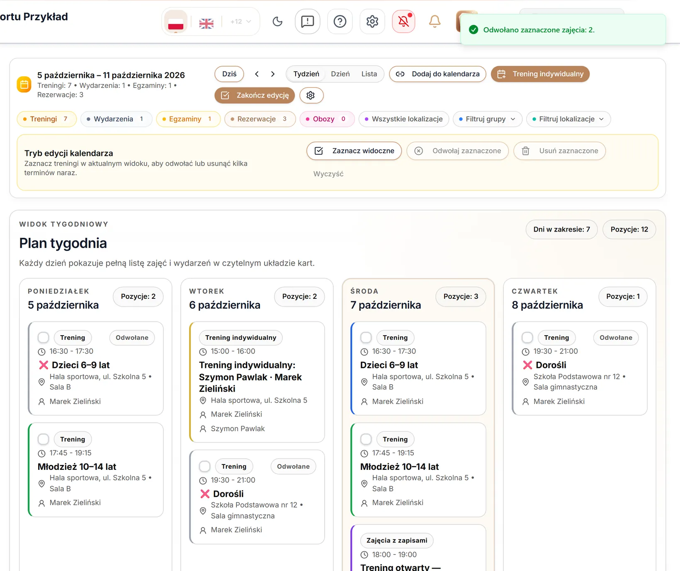The height and width of the screenshot is (571, 680).
Task: Check Tuesday Dorośli training checkbox
Action: pyautogui.click(x=205, y=466)
